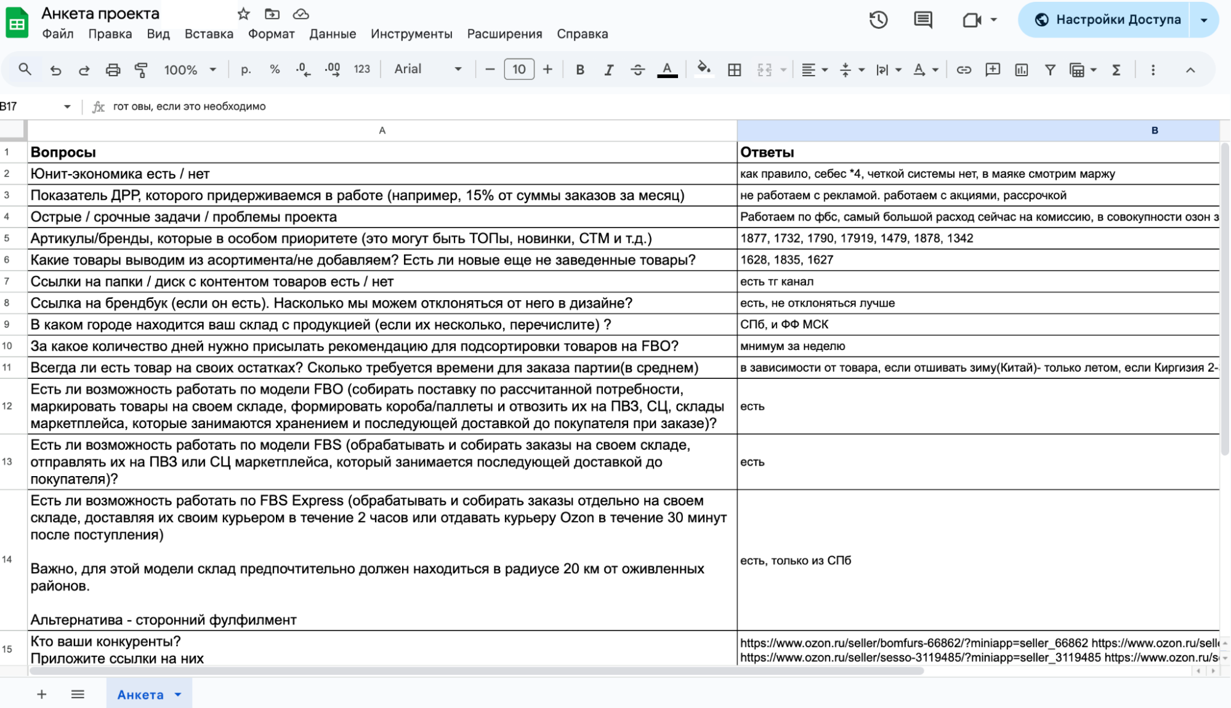The width and height of the screenshot is (1231, 708).
Task: Click the add new sheet plus button
Action: pos(41,694)
